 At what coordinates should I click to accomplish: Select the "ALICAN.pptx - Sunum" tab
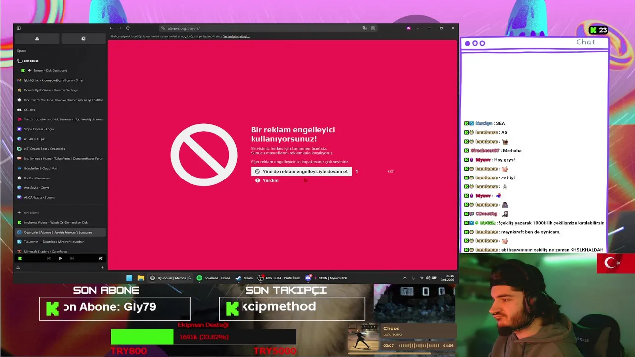point(61,197)
